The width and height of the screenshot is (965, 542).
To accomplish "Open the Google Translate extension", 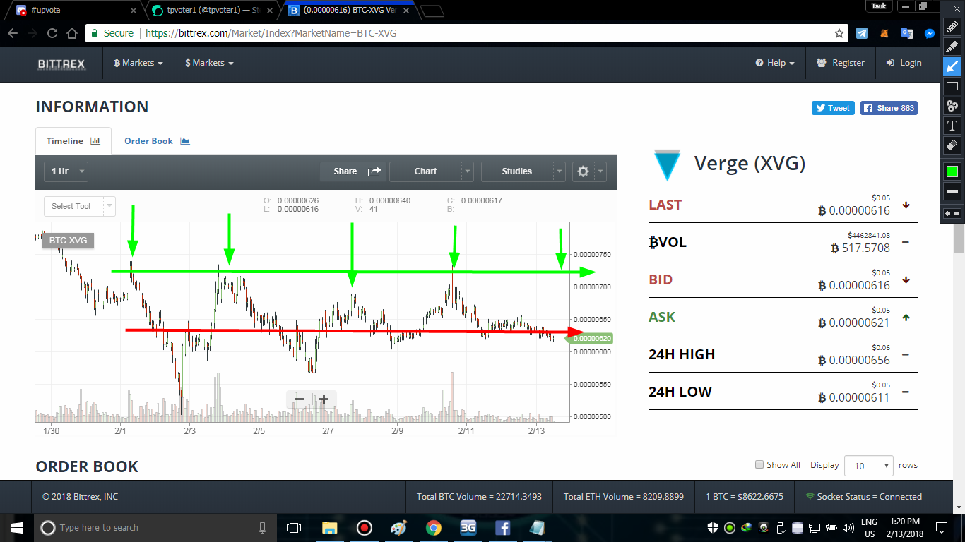I will click(x=906, y=33).
